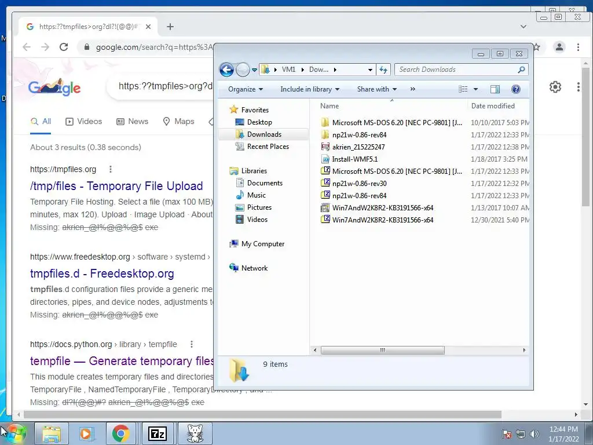
Task: Click Explorer horizontal scrollbar thumb
Action: (x=382, y=351)
